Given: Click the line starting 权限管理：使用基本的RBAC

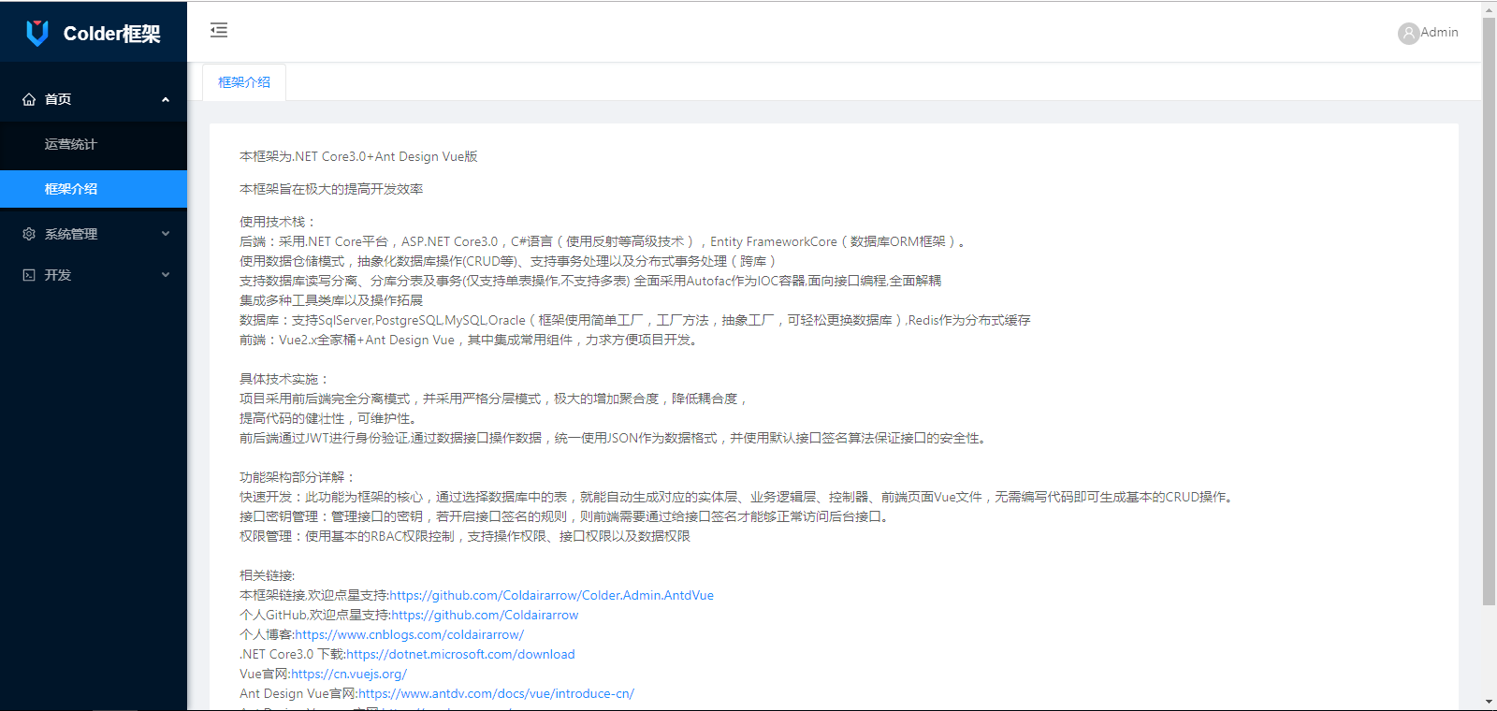Looking at the screenshot, I should [465, 536].
